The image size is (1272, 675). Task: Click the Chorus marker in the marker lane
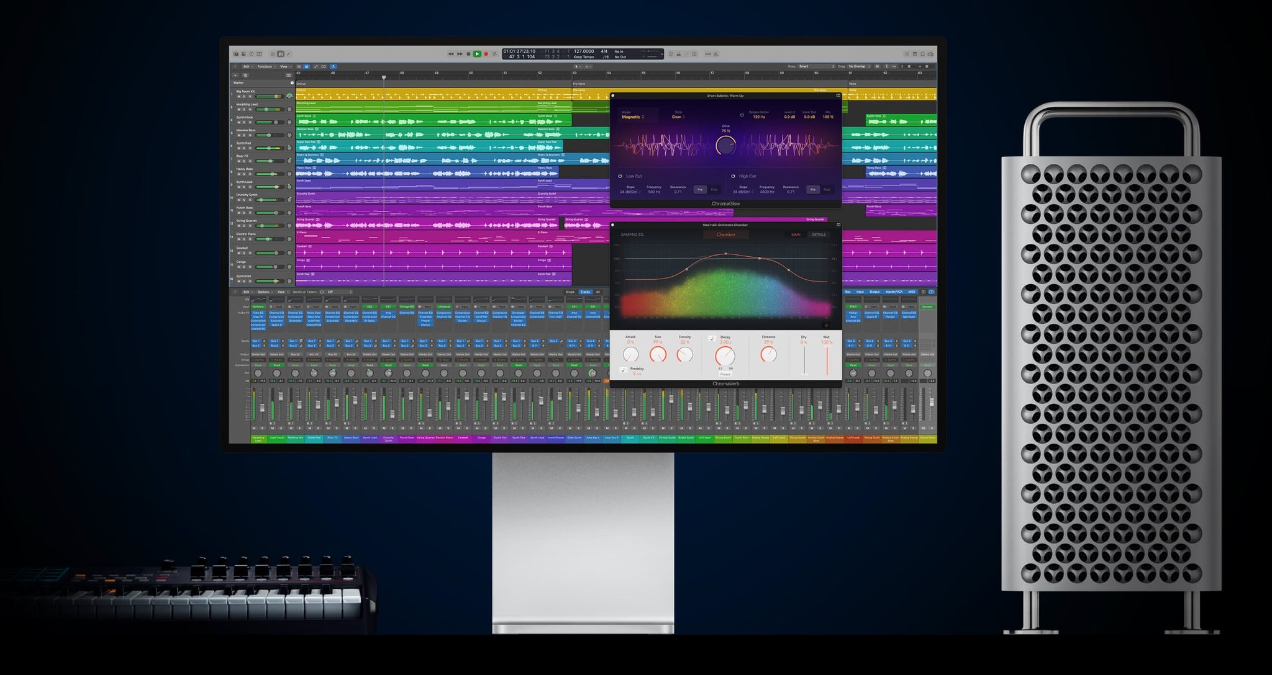[301, 84]
